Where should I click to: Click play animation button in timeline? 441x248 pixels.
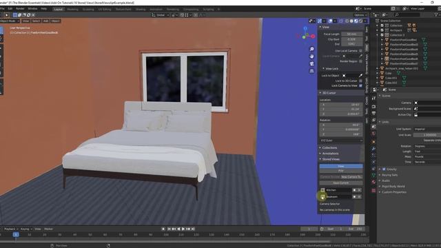click(183, 229)
